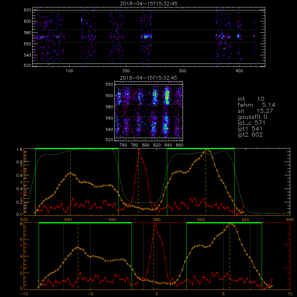This screenshot has height=297, width=297.
Task: Click the 'ipt2 602' entry
Action: (x=250, y=135)
